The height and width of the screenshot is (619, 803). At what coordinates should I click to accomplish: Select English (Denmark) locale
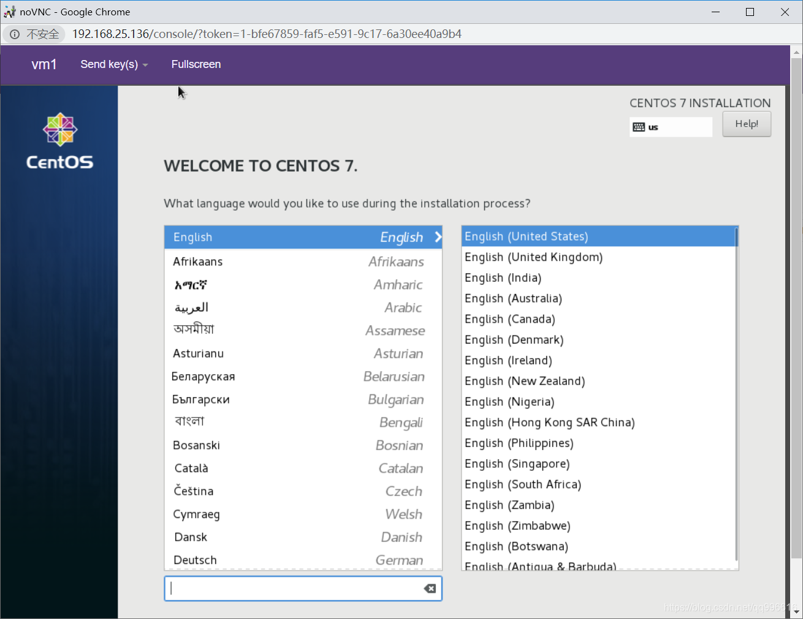[598, 340]
